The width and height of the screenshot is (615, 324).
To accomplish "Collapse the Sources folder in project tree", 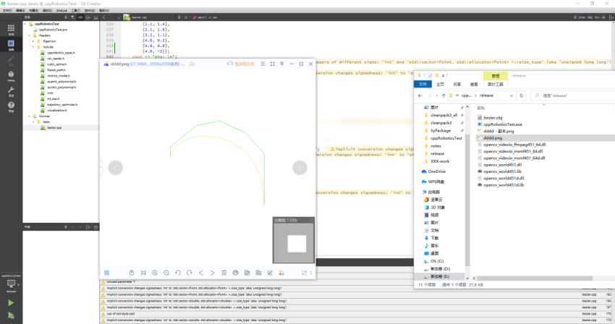I will click(x=30, y=116).
